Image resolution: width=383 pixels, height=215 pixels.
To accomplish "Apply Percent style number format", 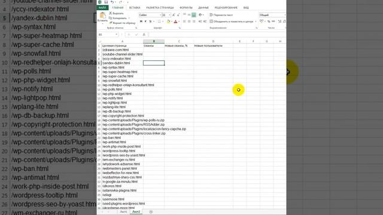I will [x=269, y=21].
